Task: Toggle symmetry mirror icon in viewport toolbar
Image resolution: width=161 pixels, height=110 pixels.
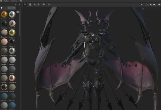Action: click(35, 5)
